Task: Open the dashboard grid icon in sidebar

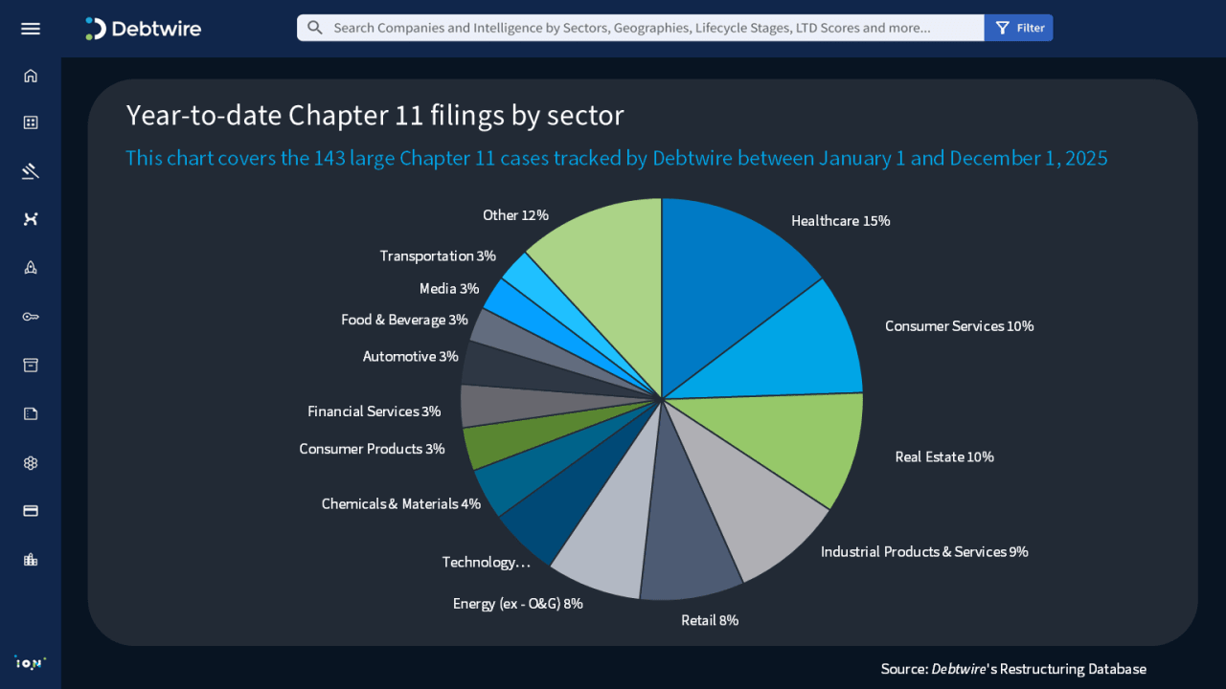Action: [31, 122]
